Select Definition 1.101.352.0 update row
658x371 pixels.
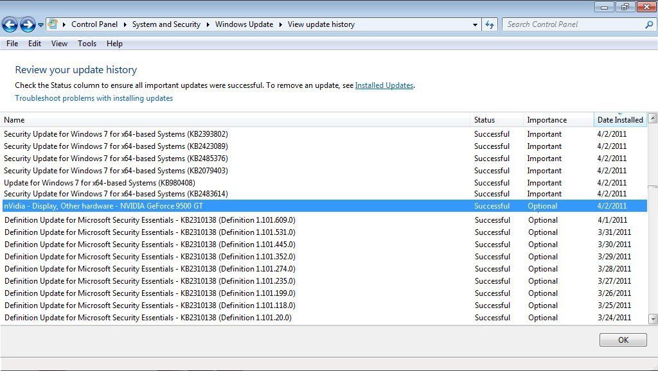pyautogui.click(x=323, y=257)
